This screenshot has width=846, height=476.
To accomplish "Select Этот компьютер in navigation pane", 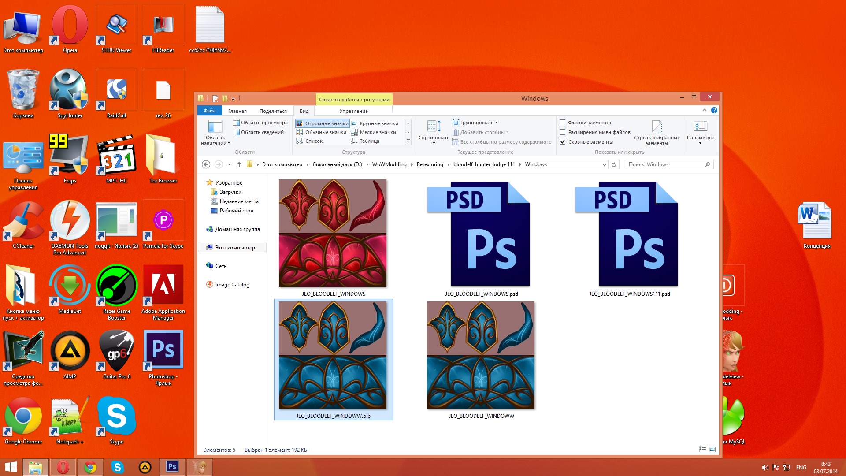I will (x=232, y=248).
